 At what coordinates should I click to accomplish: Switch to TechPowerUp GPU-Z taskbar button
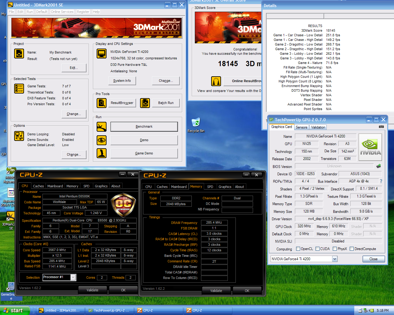coord(110,310)
